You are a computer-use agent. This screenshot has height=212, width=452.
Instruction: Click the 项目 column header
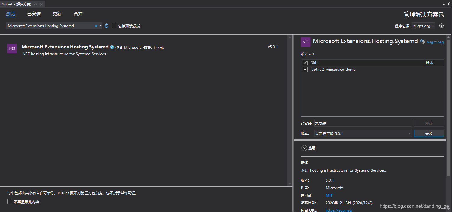pyautogui.click(x=367, y=63)
